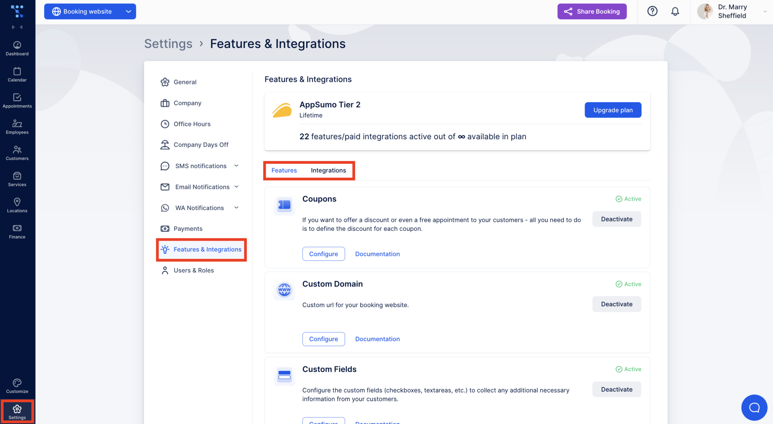Select the Calendar icon in the sidebar
Image resolution: width=773 pixels, height=424 pixels.
[17, 74]
